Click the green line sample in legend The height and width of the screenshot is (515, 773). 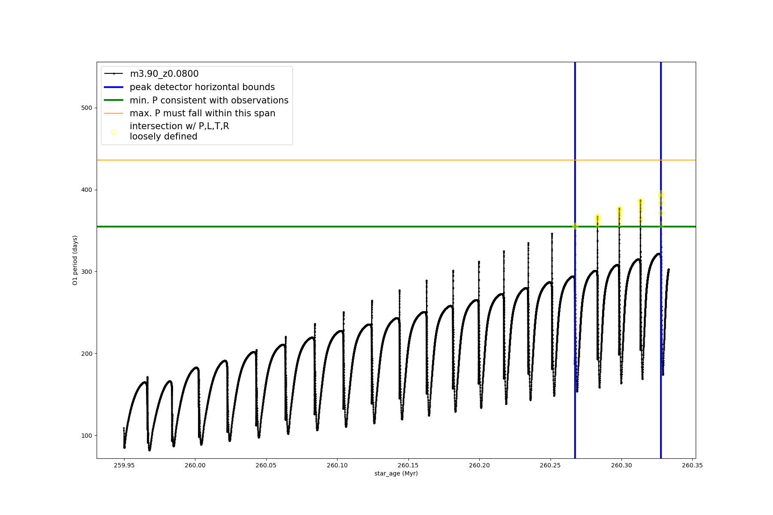click(x=114, y=100)
